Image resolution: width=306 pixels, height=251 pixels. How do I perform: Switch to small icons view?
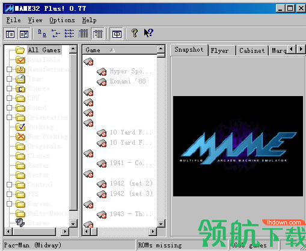(x=56, y=34)
